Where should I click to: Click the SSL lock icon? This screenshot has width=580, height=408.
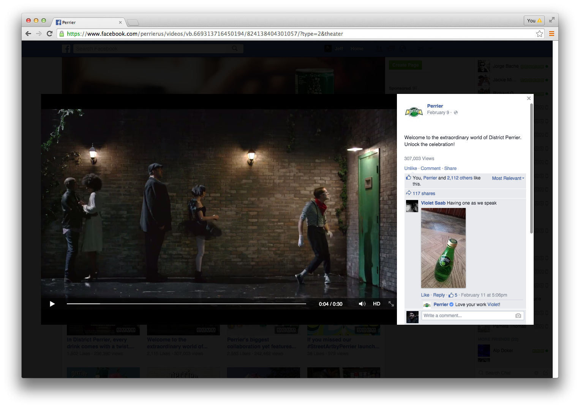[x=62, y=34]
